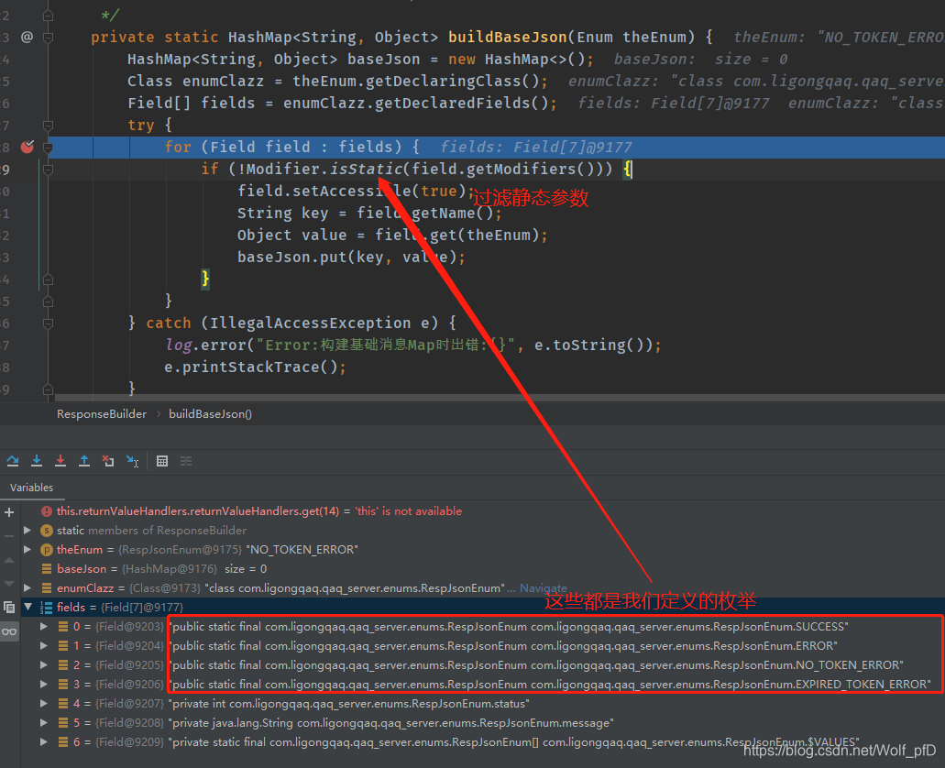Open the Evaluate Expression calculator icon
The image size is (945, 768).
coord(162,461)
